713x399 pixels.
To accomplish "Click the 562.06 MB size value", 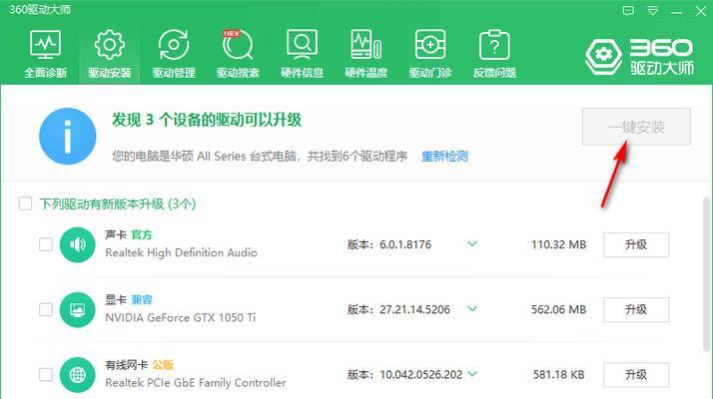I will pyautogui.click(x=558, y=309).
